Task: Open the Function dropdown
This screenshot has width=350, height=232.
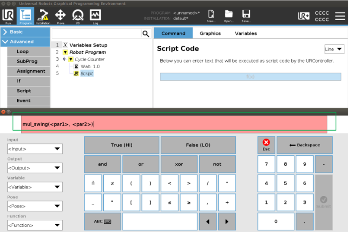Action: click(35, 225)
